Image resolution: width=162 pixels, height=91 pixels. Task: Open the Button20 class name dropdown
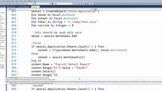(x=49, y=9)
